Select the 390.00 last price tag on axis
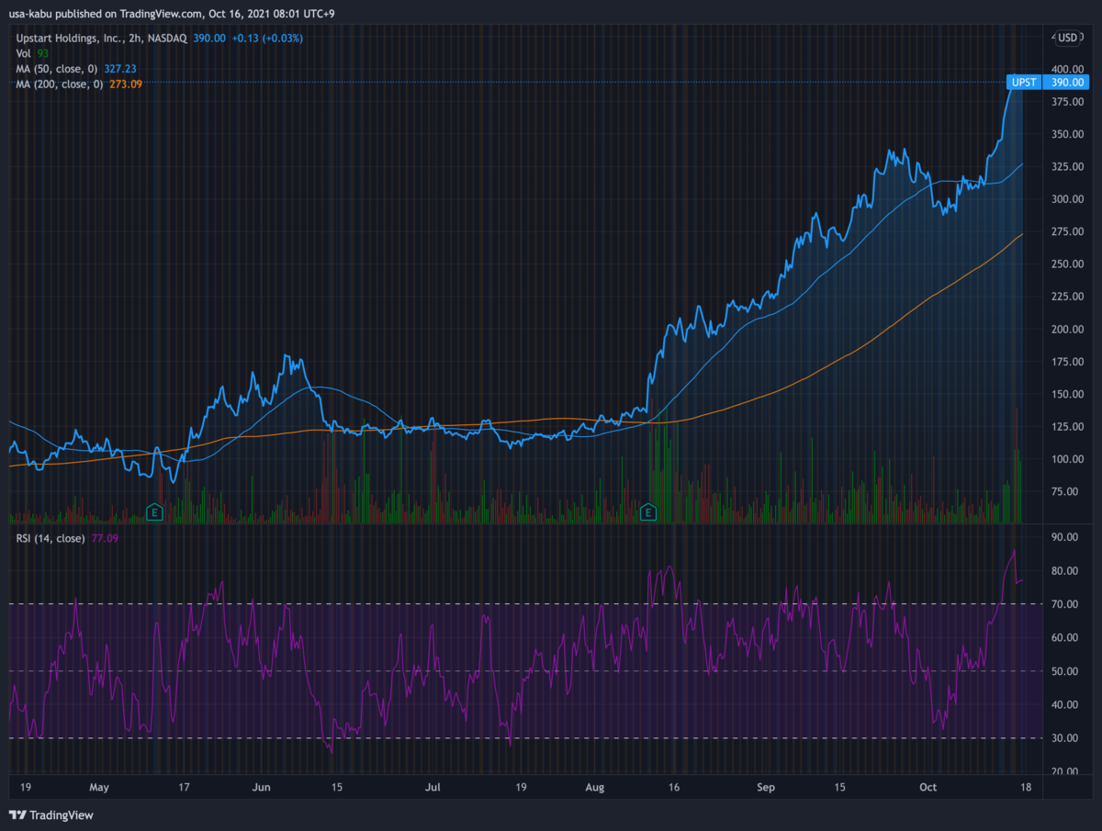The width and height of the screenshot is (1102, 831). point(1065,83)
